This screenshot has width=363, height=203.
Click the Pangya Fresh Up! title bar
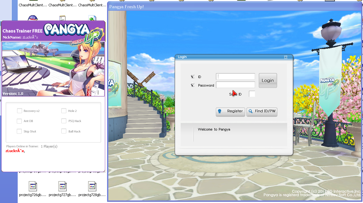234,7
